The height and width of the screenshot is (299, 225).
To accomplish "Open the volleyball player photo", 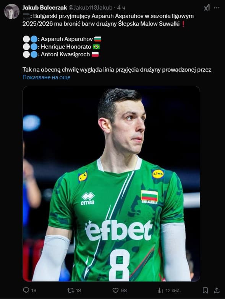I will (x=111, y=184).
